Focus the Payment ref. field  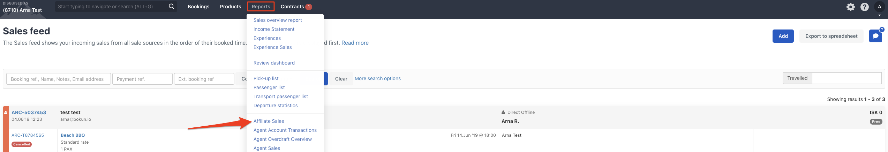pos(142,79)
